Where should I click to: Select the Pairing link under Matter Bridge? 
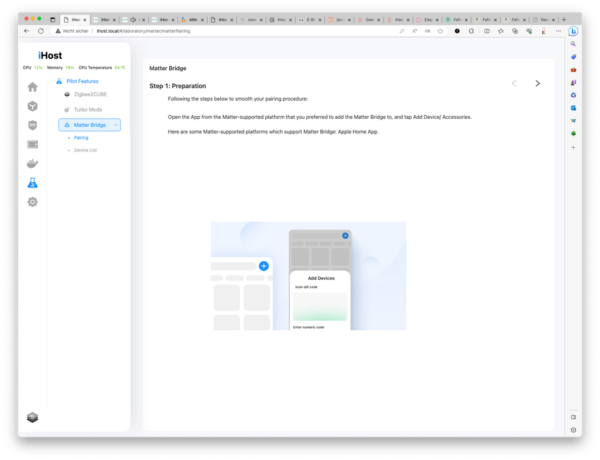pyautogui.click(x=80, y=137)
